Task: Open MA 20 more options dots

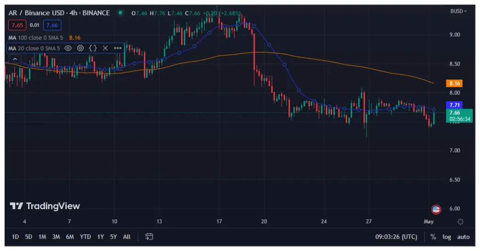Action: [118, 48]
